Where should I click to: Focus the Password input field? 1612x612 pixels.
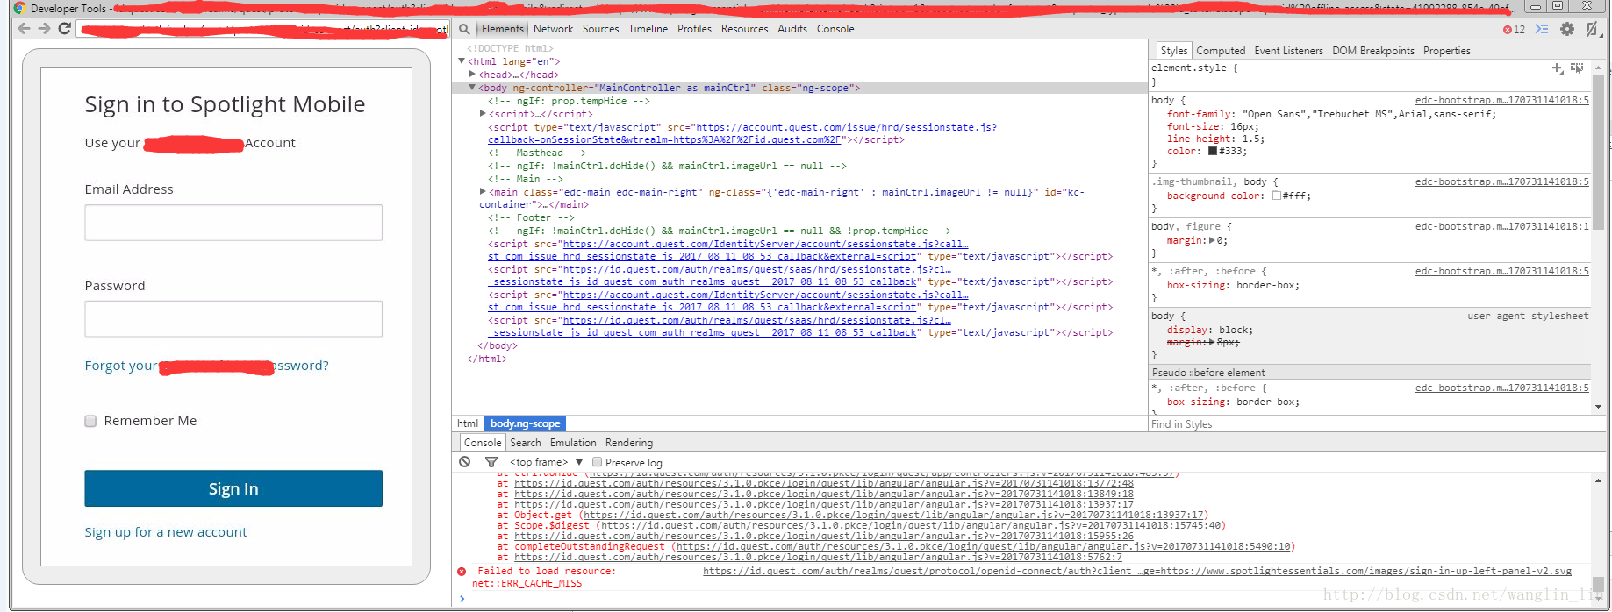pyautogui.click(x=233, y=319)
